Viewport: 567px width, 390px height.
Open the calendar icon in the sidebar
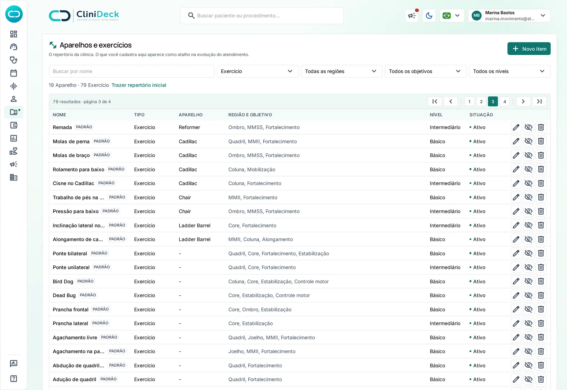(13, 73)
